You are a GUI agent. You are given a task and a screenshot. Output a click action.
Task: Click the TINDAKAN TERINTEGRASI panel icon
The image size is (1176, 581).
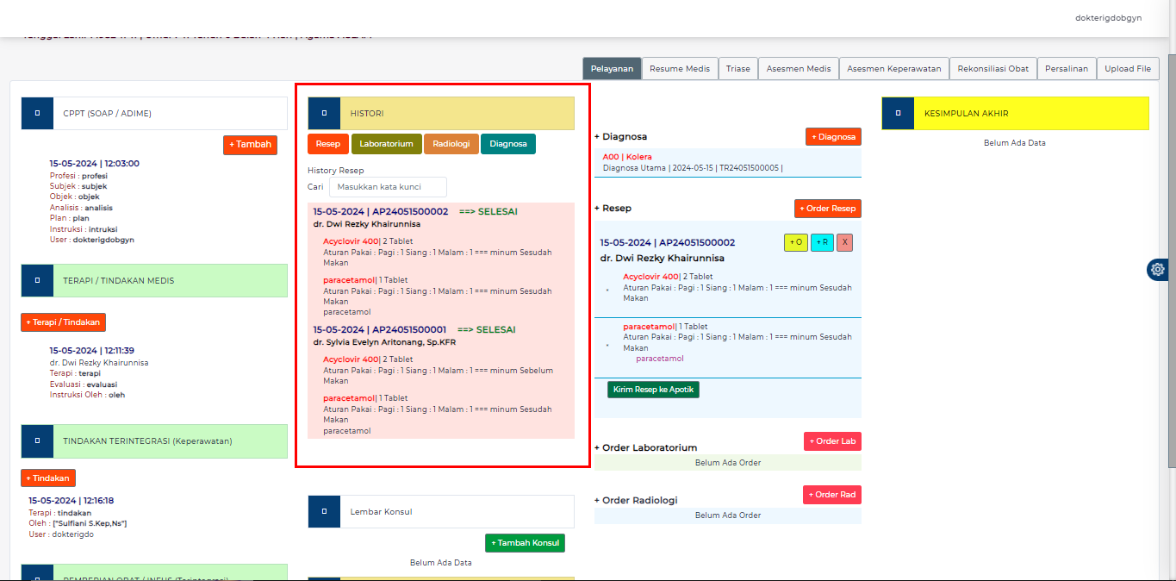[x=35, y=440]
